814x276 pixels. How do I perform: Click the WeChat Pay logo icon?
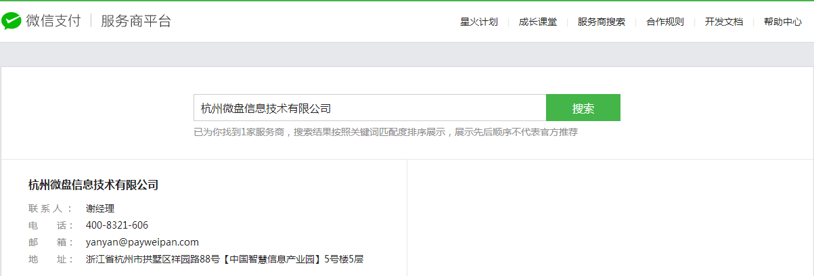coord(12,22)
